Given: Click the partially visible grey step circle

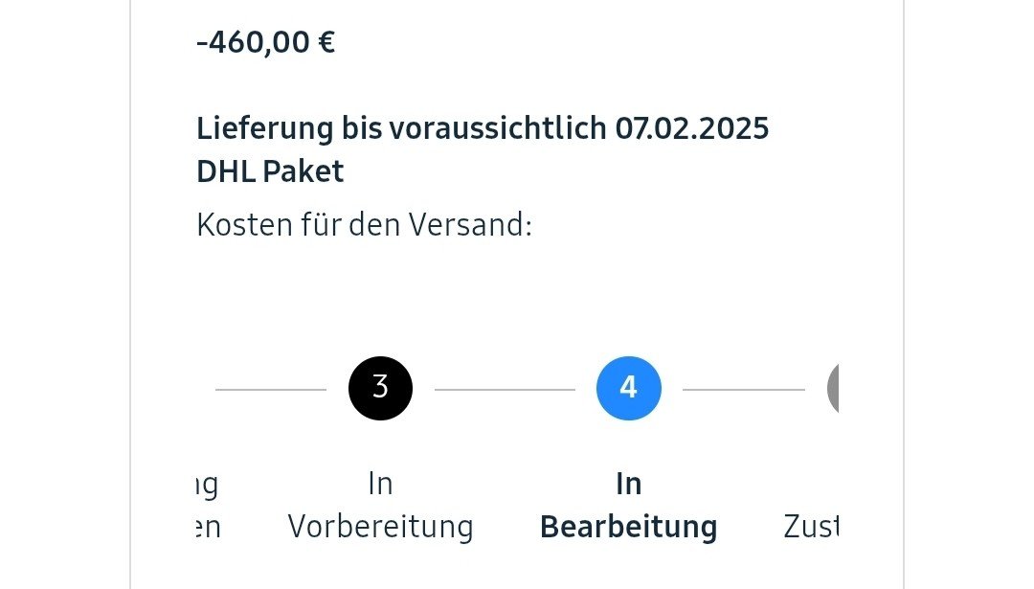Looking at the screenshot, I should pos(832,388).
